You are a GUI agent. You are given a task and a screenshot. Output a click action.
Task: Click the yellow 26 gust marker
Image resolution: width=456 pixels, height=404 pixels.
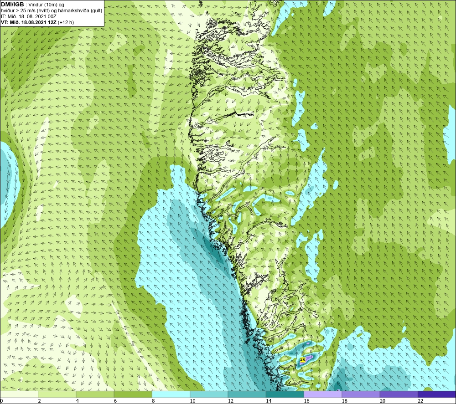[x=302, y=359]
